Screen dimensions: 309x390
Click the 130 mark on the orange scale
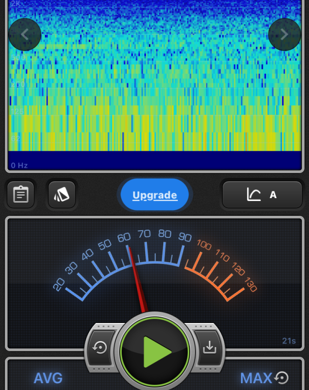(x=250, y=285)
